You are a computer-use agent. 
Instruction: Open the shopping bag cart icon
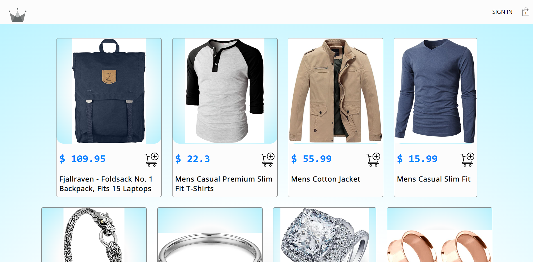pos(525,12)
